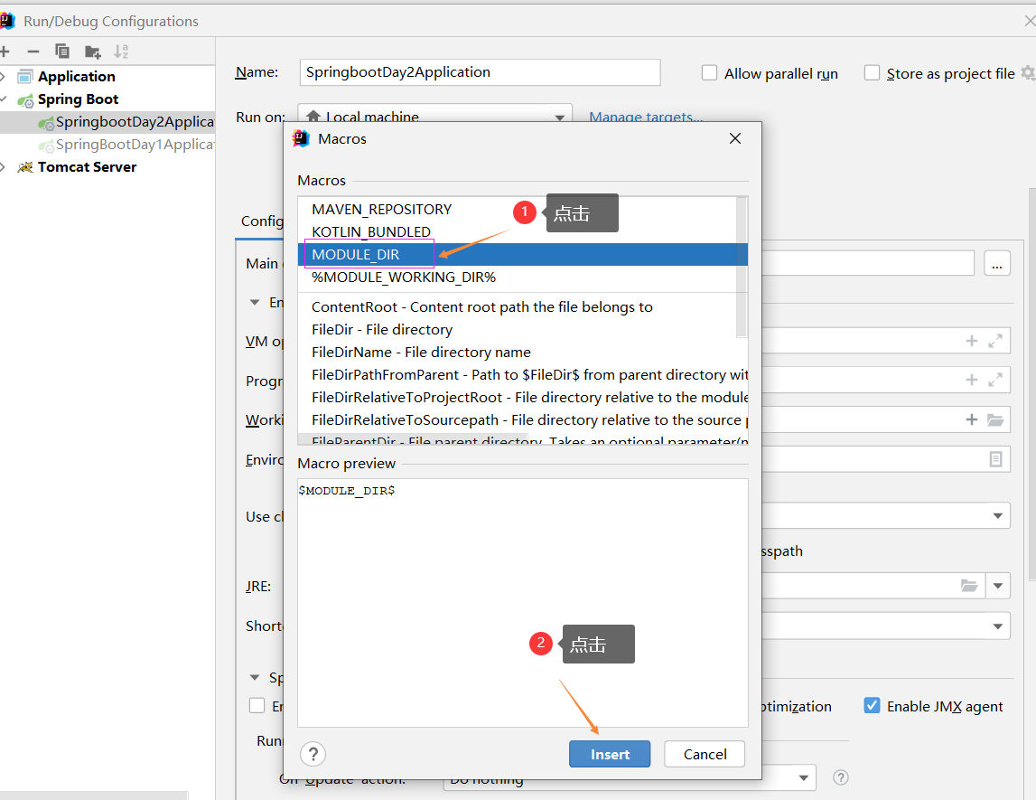Open the JRE dropdown arrow
This screenshot has height=800, width=1036.
click(x=998, y=586)
